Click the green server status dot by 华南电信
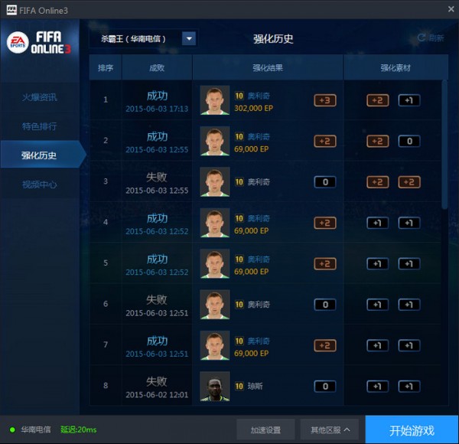Image resolution: width=459 pixels, height=444 pixels. pyautogui.click(x=12, y=429)
